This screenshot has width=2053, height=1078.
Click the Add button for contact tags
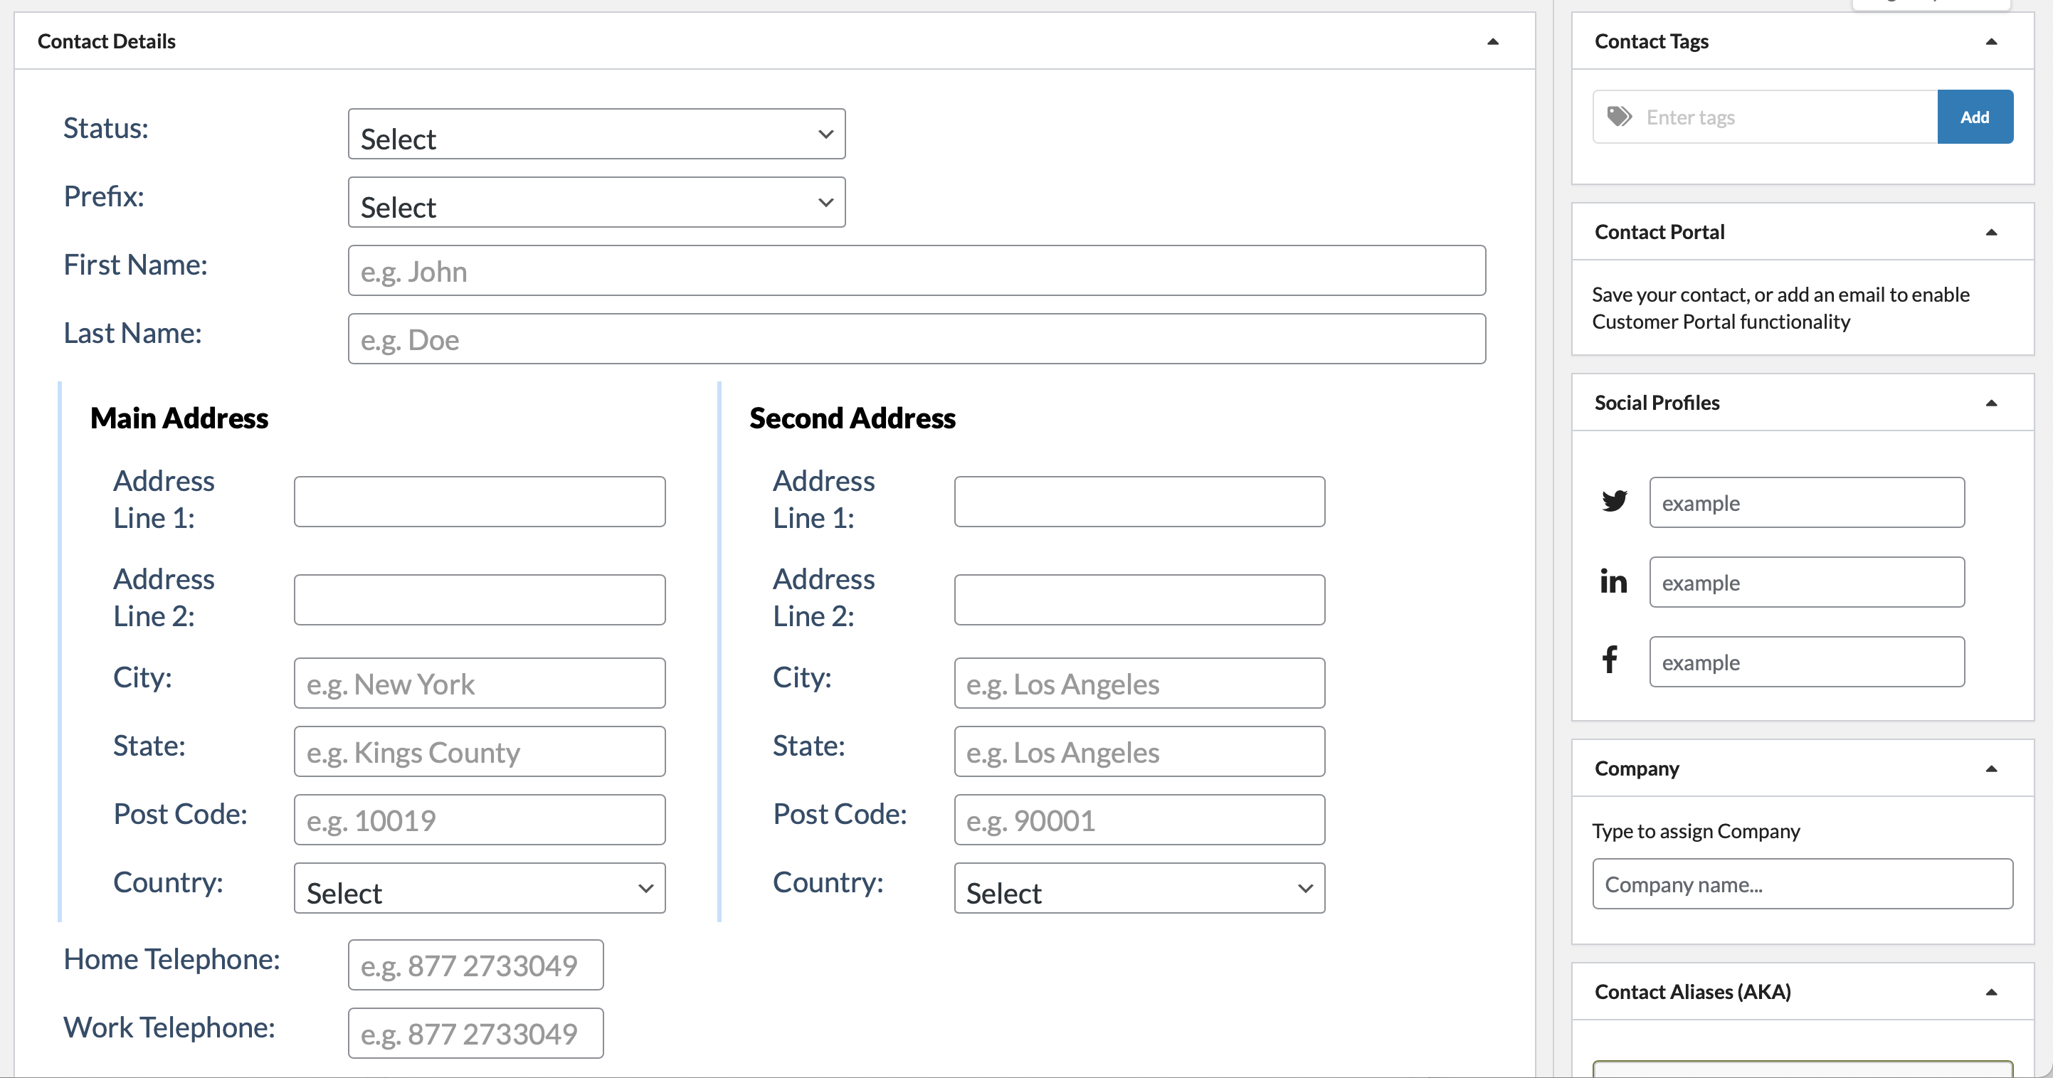pos(1975,116)
